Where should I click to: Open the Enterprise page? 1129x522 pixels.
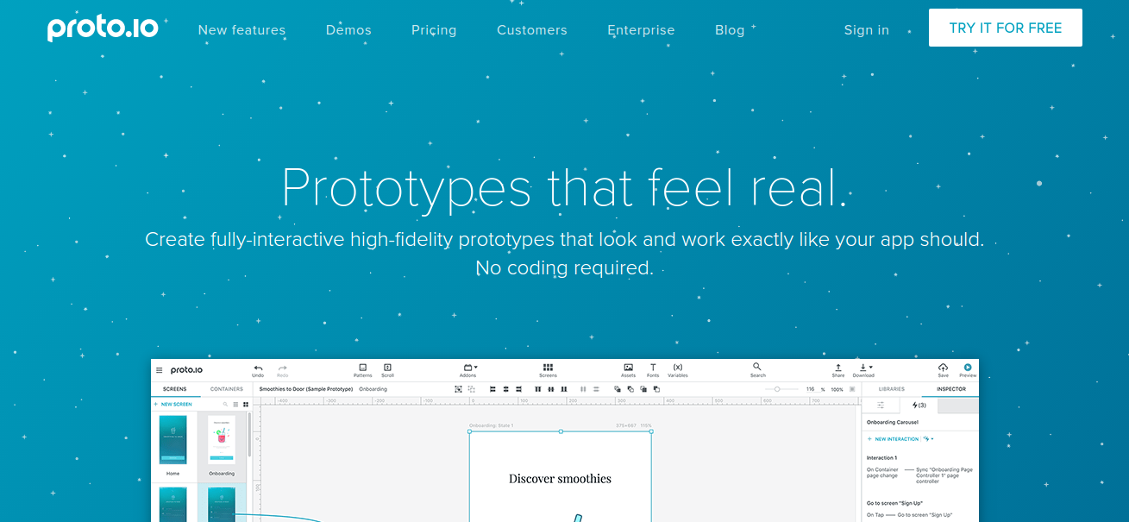[641, 30]
